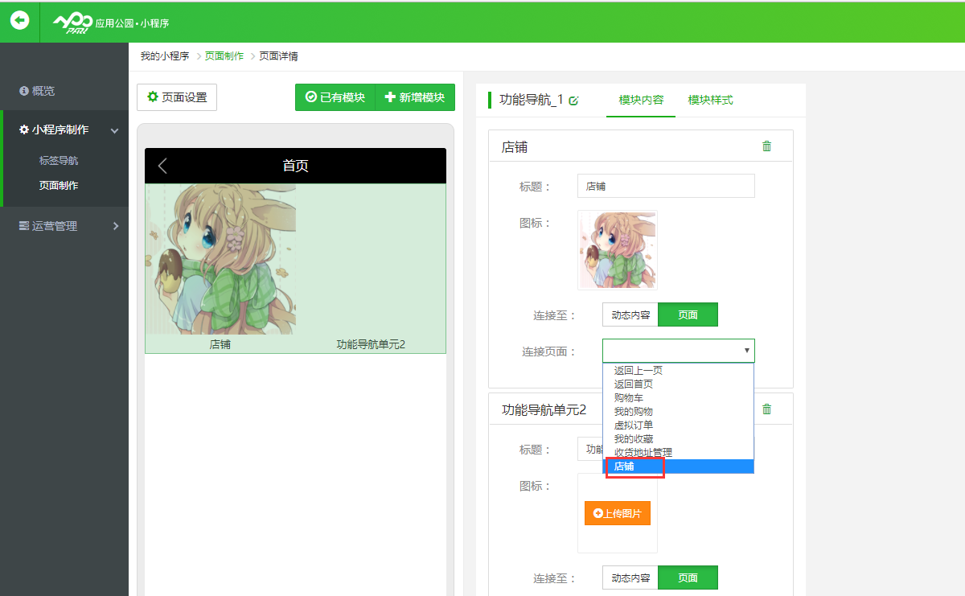Add a module with 新增模块
The width and height of the screenshot is (965, 596).
[415, 97]
